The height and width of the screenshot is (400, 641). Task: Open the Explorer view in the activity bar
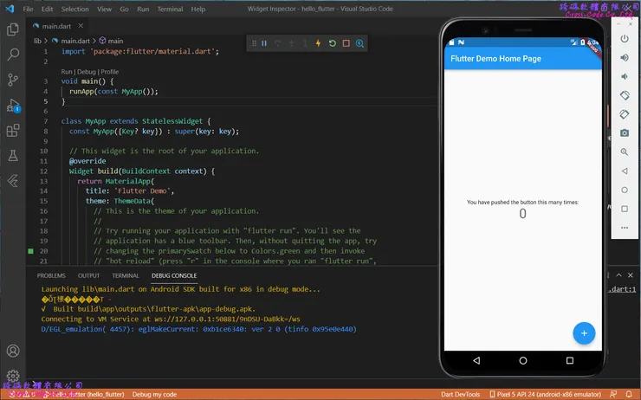13,29
